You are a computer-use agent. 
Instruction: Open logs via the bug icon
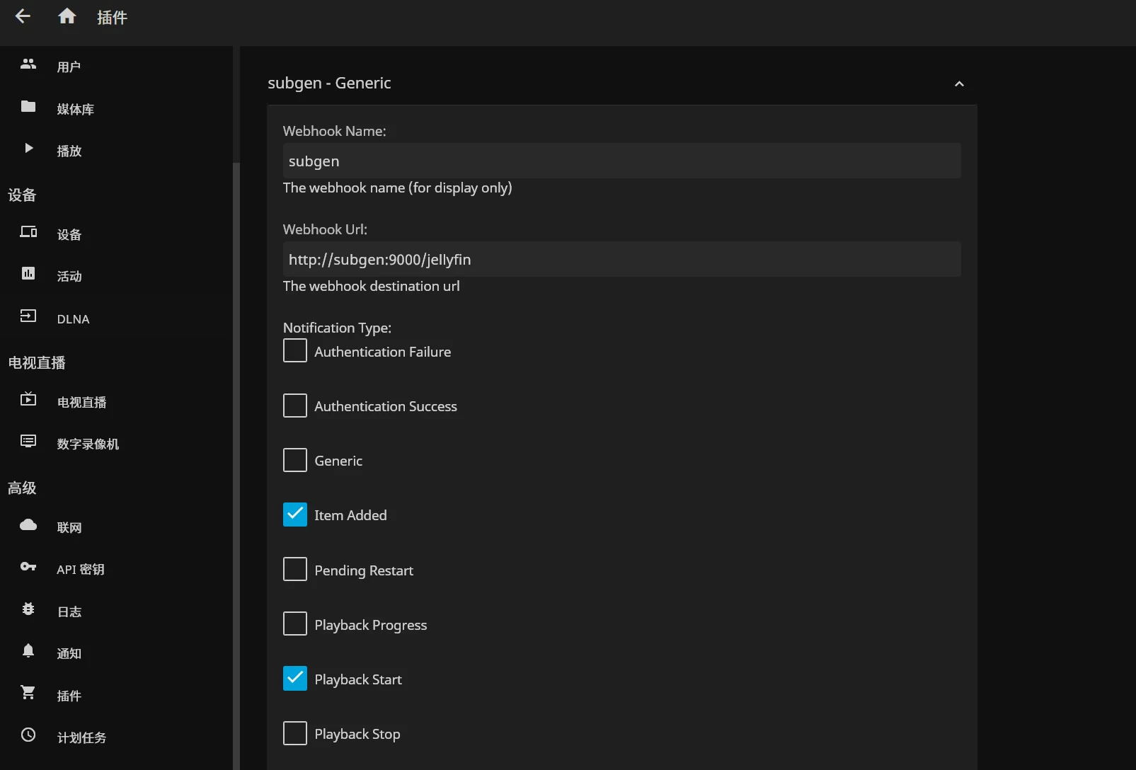pos(28,609)
